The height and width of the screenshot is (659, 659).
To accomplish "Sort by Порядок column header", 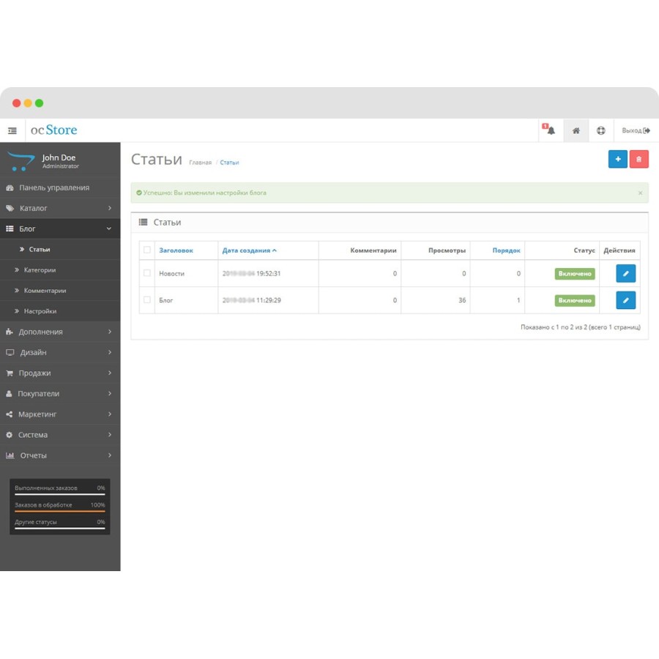I will 506,250.
